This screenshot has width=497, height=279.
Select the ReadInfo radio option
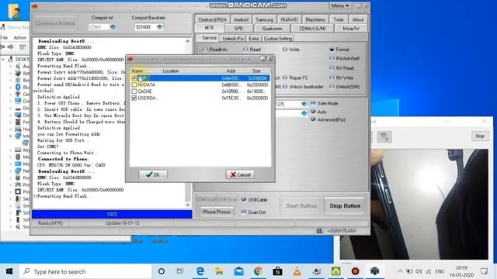[x=205, y=50]
